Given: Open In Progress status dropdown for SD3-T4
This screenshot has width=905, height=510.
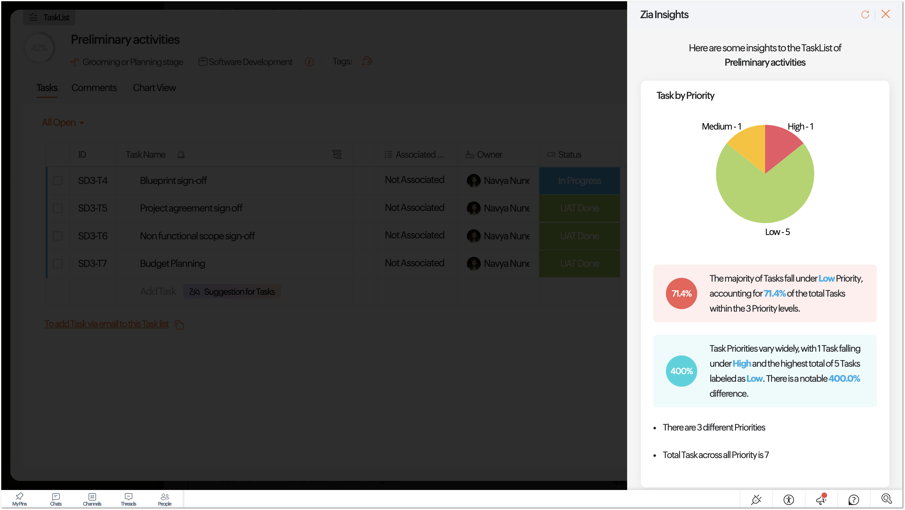Looking at the screenshot, I should tap(579, 181).
